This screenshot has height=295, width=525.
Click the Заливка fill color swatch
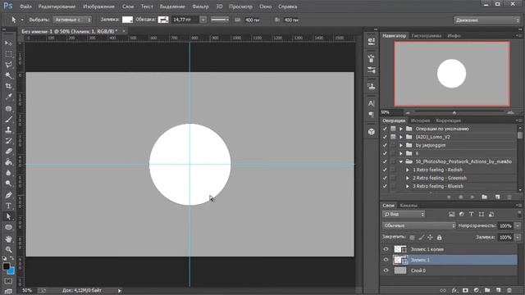click(x=127, y=20)
